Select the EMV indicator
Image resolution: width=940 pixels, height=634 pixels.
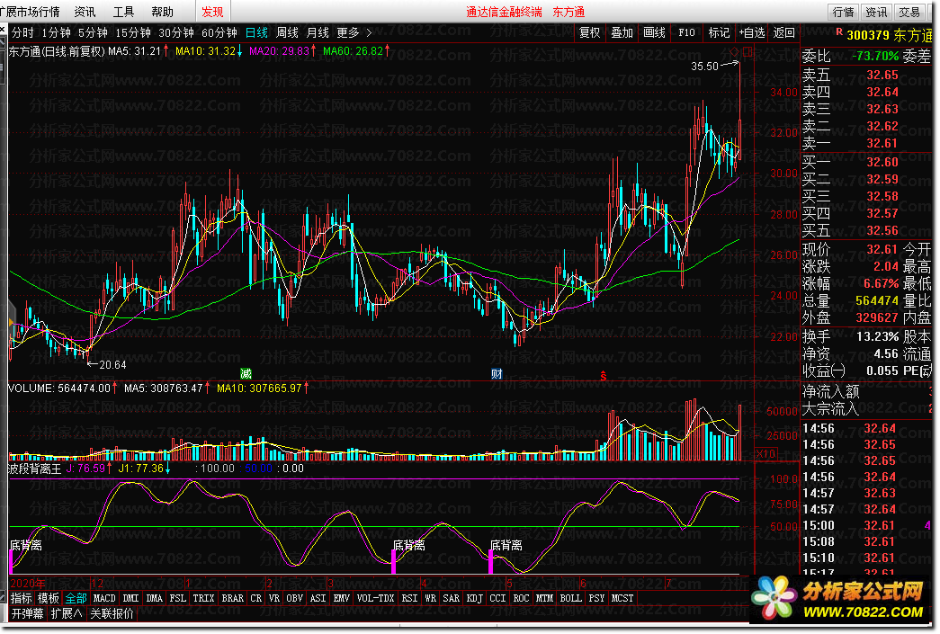[341, 598]
